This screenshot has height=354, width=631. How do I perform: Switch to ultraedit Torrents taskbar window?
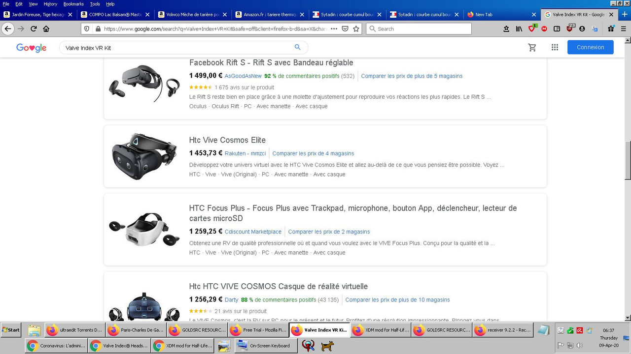point(74,330)
